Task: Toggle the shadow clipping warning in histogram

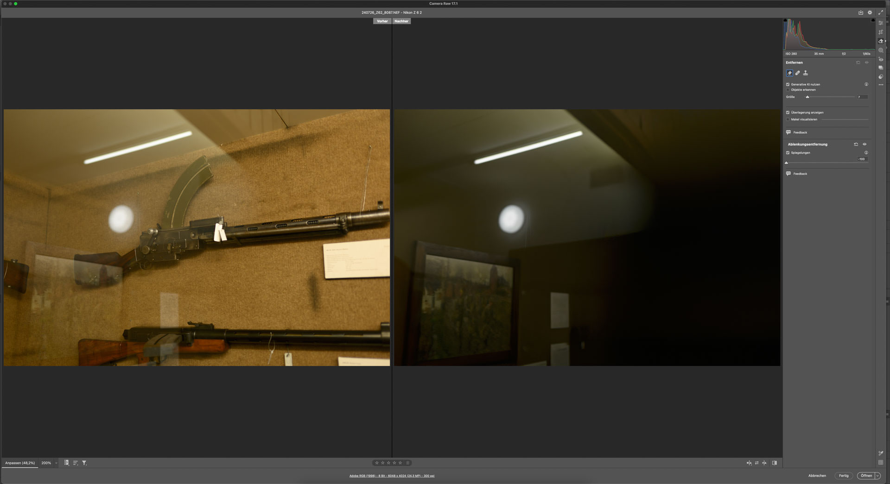Action: [x=785, y=20]
